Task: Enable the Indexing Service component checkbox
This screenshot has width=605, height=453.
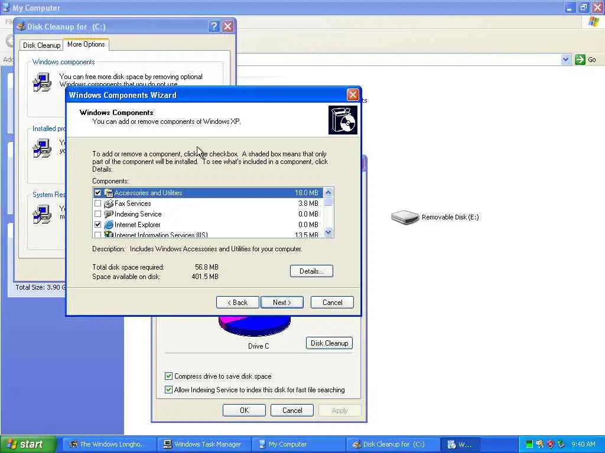Action: (97, 214)
